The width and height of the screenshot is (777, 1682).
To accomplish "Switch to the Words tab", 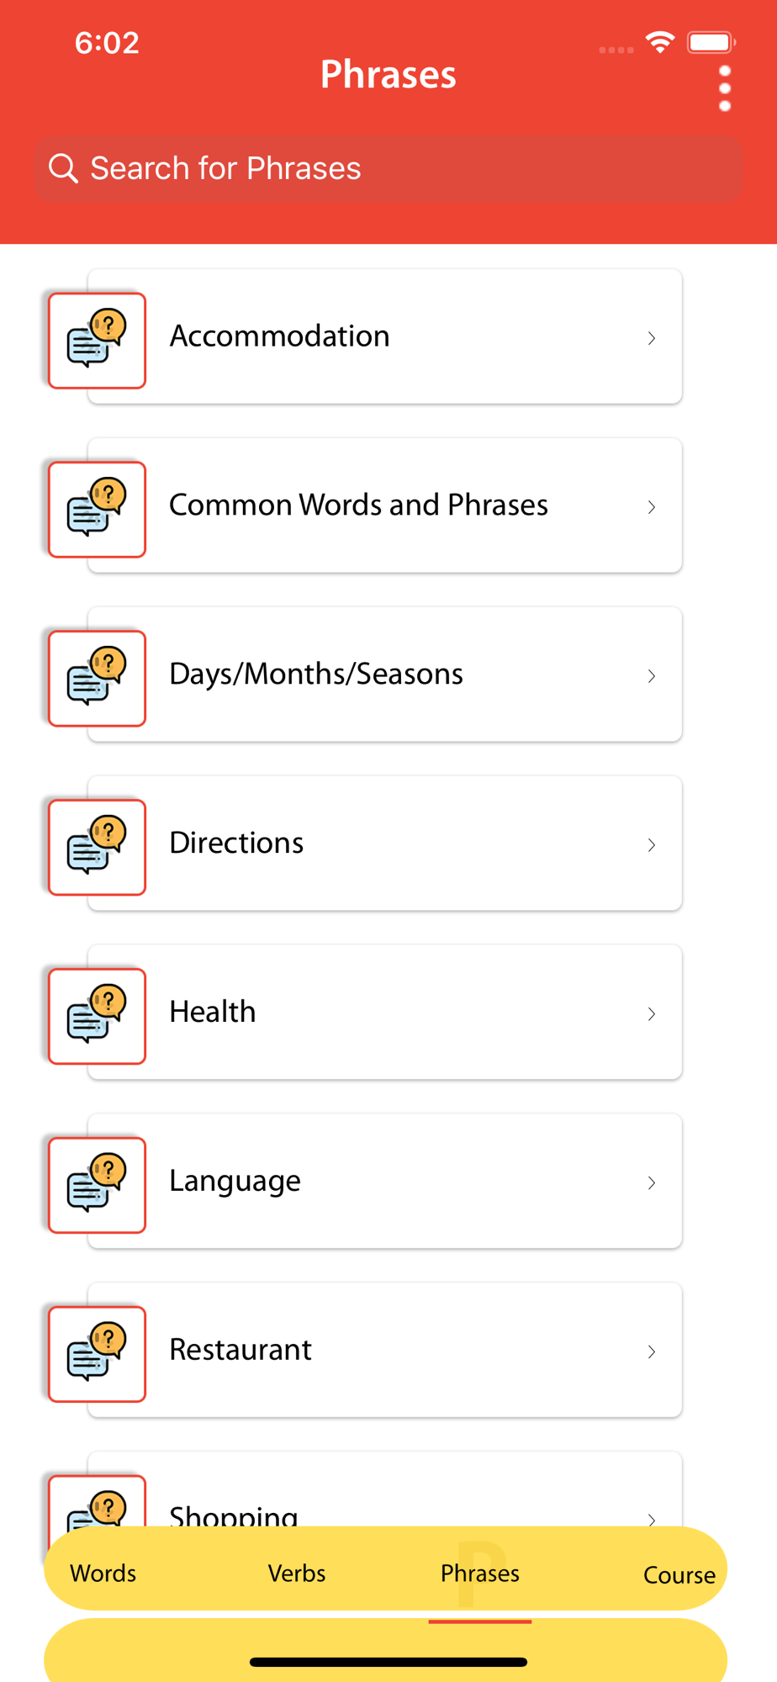I will point(103,1573).
